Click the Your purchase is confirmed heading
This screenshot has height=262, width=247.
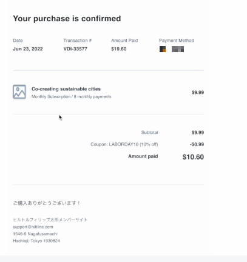click(x=67, y=19)
